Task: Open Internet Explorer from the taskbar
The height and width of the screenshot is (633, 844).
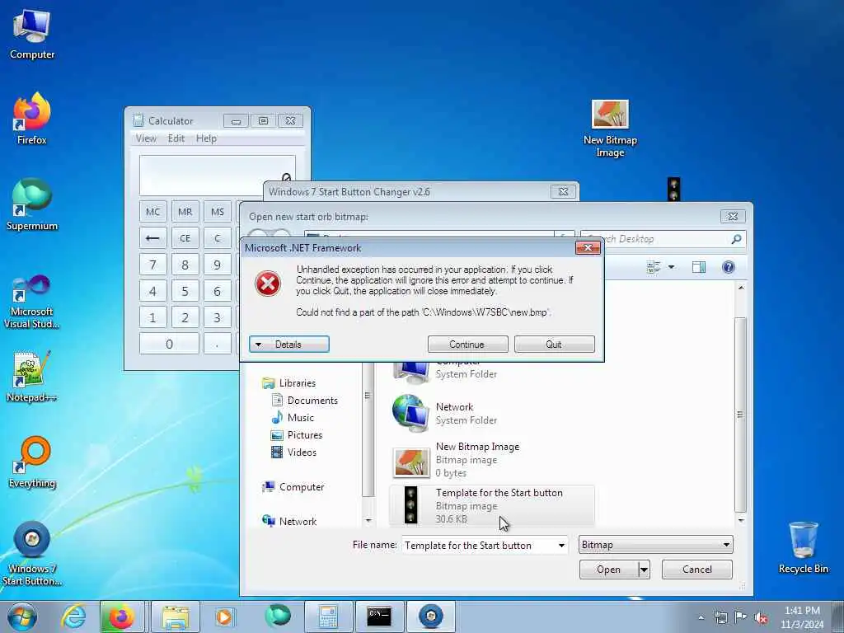Action: point(73,617)
